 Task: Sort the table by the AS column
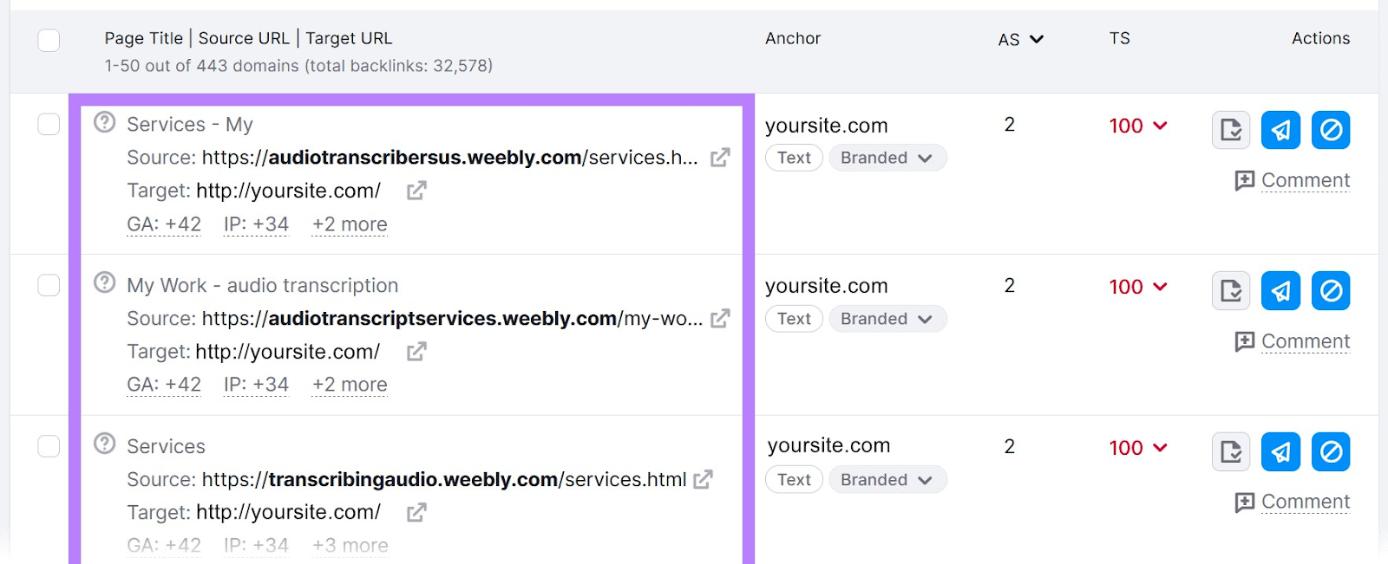1020,39
